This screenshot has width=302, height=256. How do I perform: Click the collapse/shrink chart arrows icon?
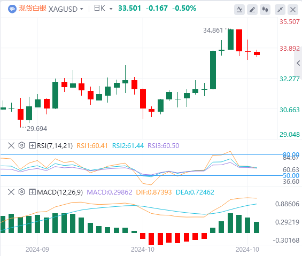click(280, 10)
